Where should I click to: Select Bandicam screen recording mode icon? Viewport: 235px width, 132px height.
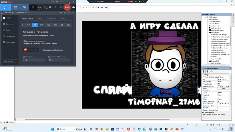pyautogui.click(x=4, y=7)
